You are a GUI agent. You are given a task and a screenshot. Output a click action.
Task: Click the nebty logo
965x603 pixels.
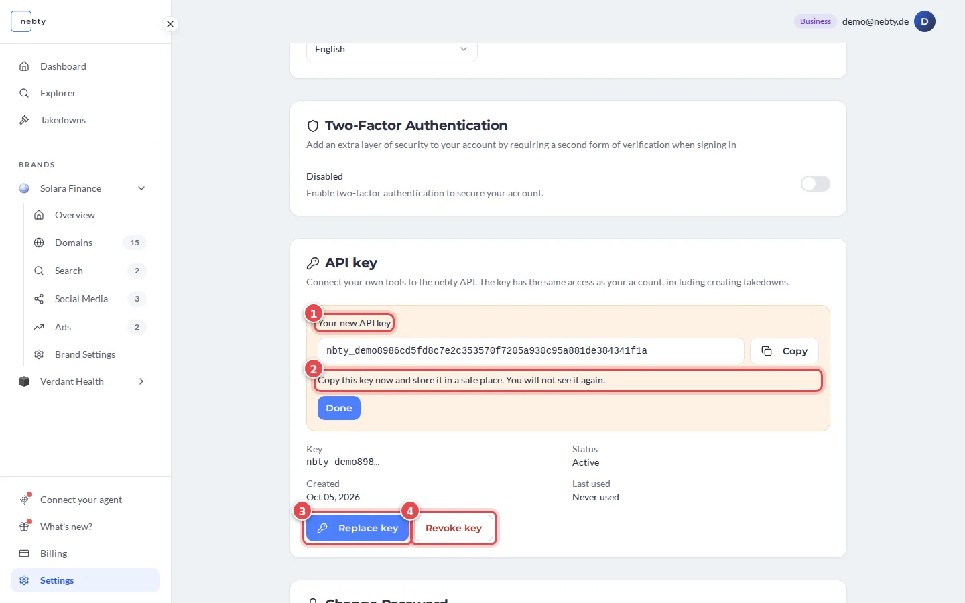point(29,21)
